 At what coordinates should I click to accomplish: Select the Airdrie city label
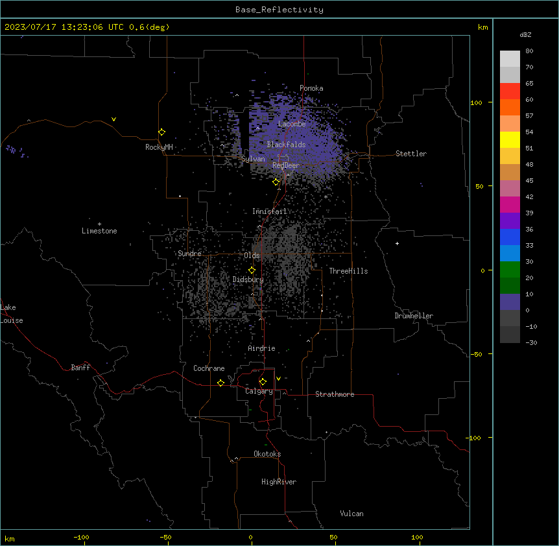261,348
